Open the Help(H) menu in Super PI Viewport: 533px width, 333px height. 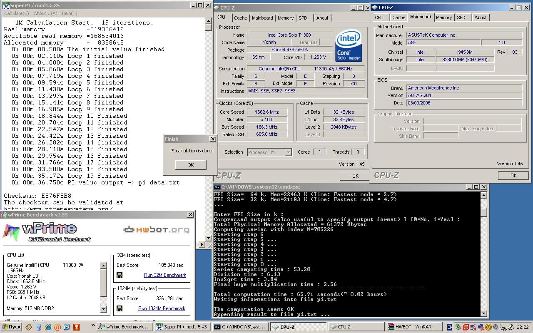tap(69, 13)
